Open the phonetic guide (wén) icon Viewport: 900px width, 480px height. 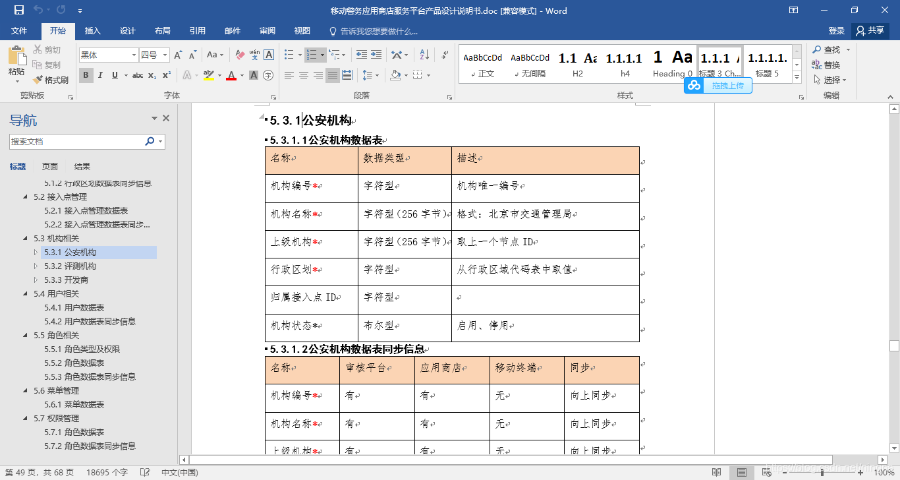click(254, 55)
